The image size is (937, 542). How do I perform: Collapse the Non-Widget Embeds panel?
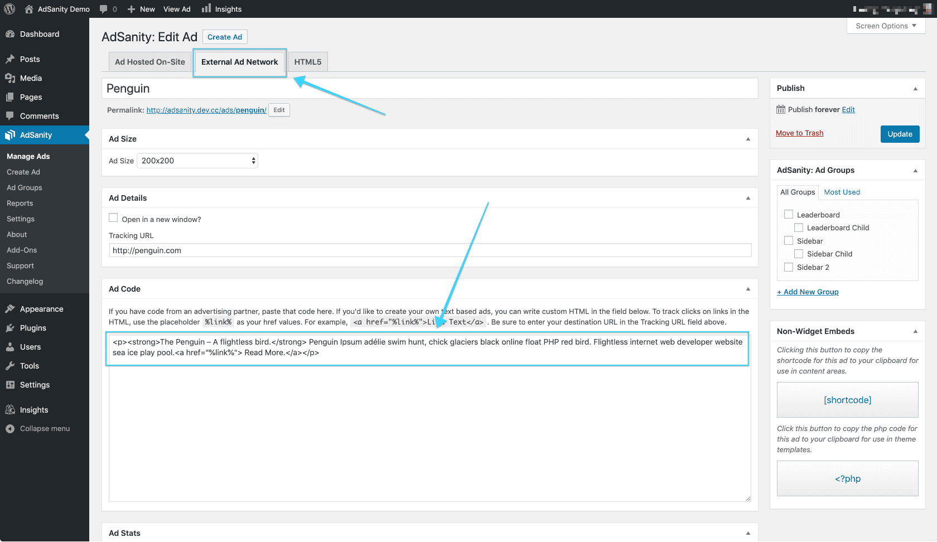click(x=915, y=331)
